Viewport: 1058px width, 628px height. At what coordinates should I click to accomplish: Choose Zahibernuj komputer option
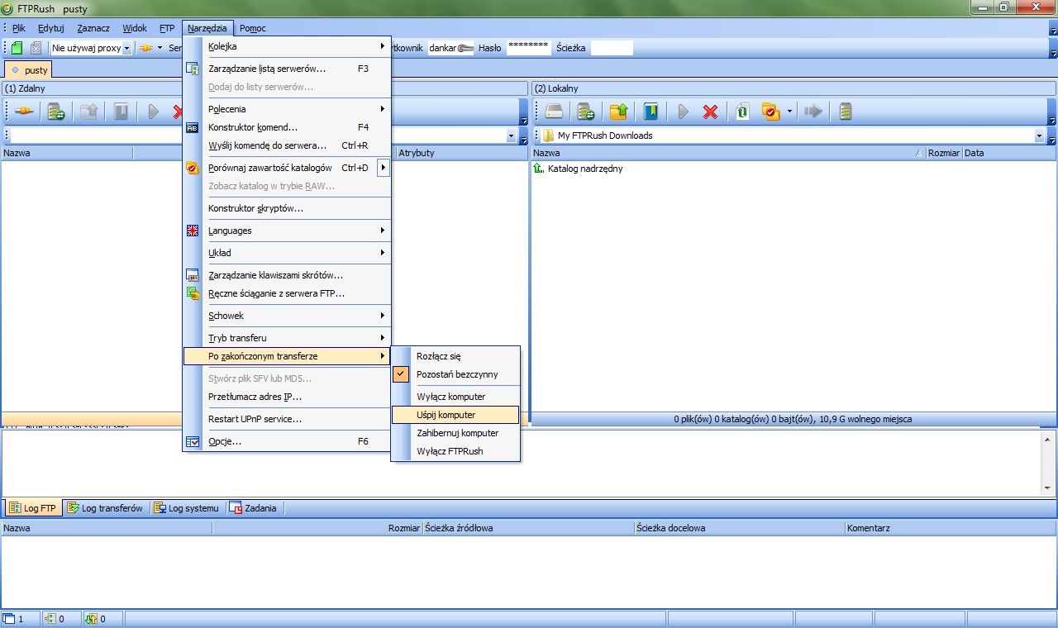(455, 433)
